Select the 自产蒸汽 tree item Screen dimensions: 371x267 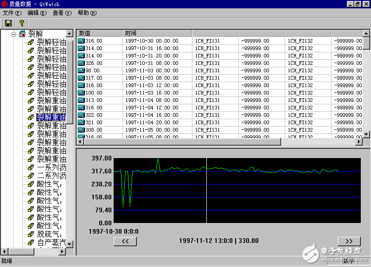(x=51, y=242)
